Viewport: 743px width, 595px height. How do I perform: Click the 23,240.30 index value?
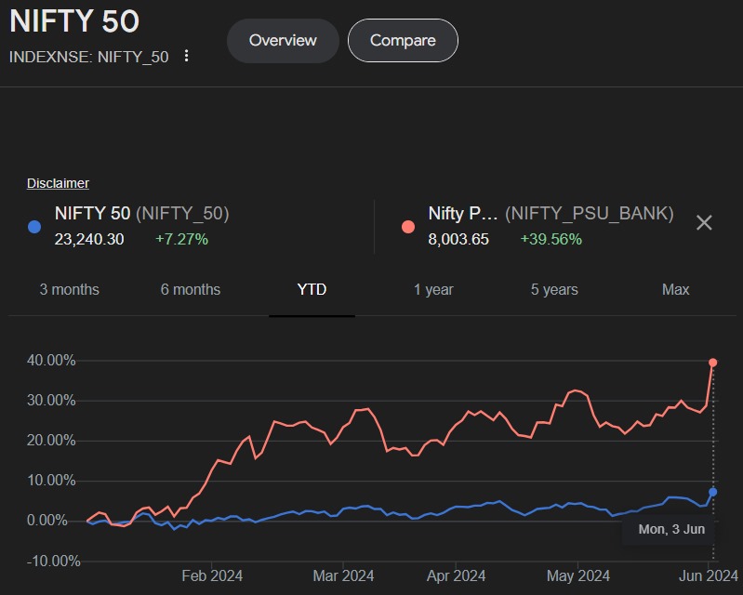(x=89, y=239)
